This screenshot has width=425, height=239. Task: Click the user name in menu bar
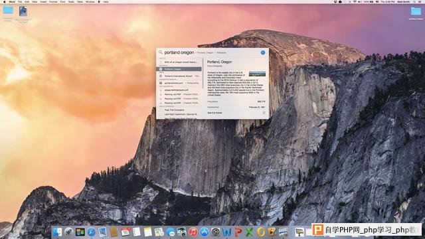click(x=404, y=1)
